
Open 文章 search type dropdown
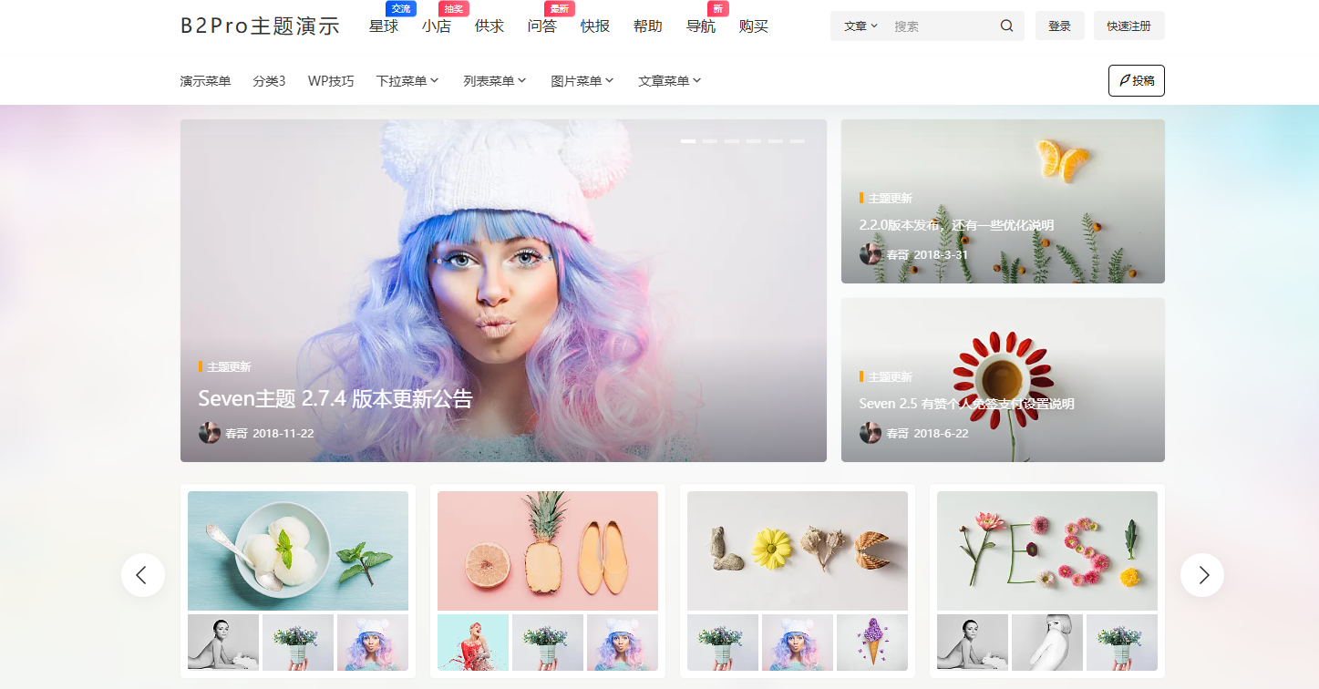pyautogui.click(x=860, y=26)
